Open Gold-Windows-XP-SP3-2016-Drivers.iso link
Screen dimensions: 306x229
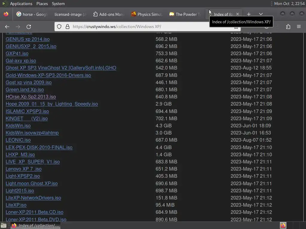tap(48, 75)
